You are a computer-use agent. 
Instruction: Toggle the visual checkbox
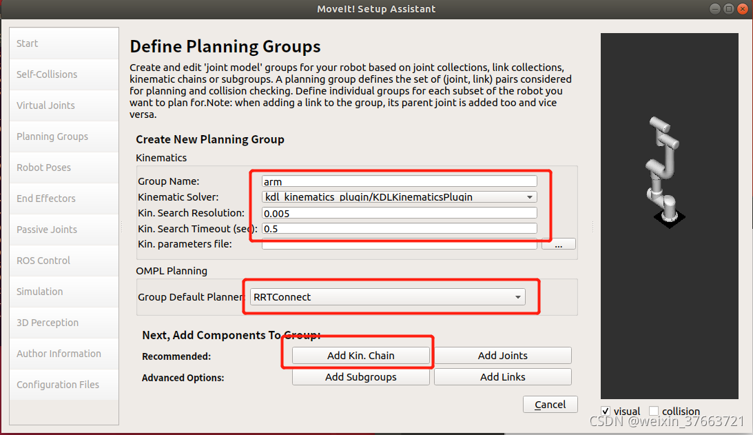[x=606, y=412]
